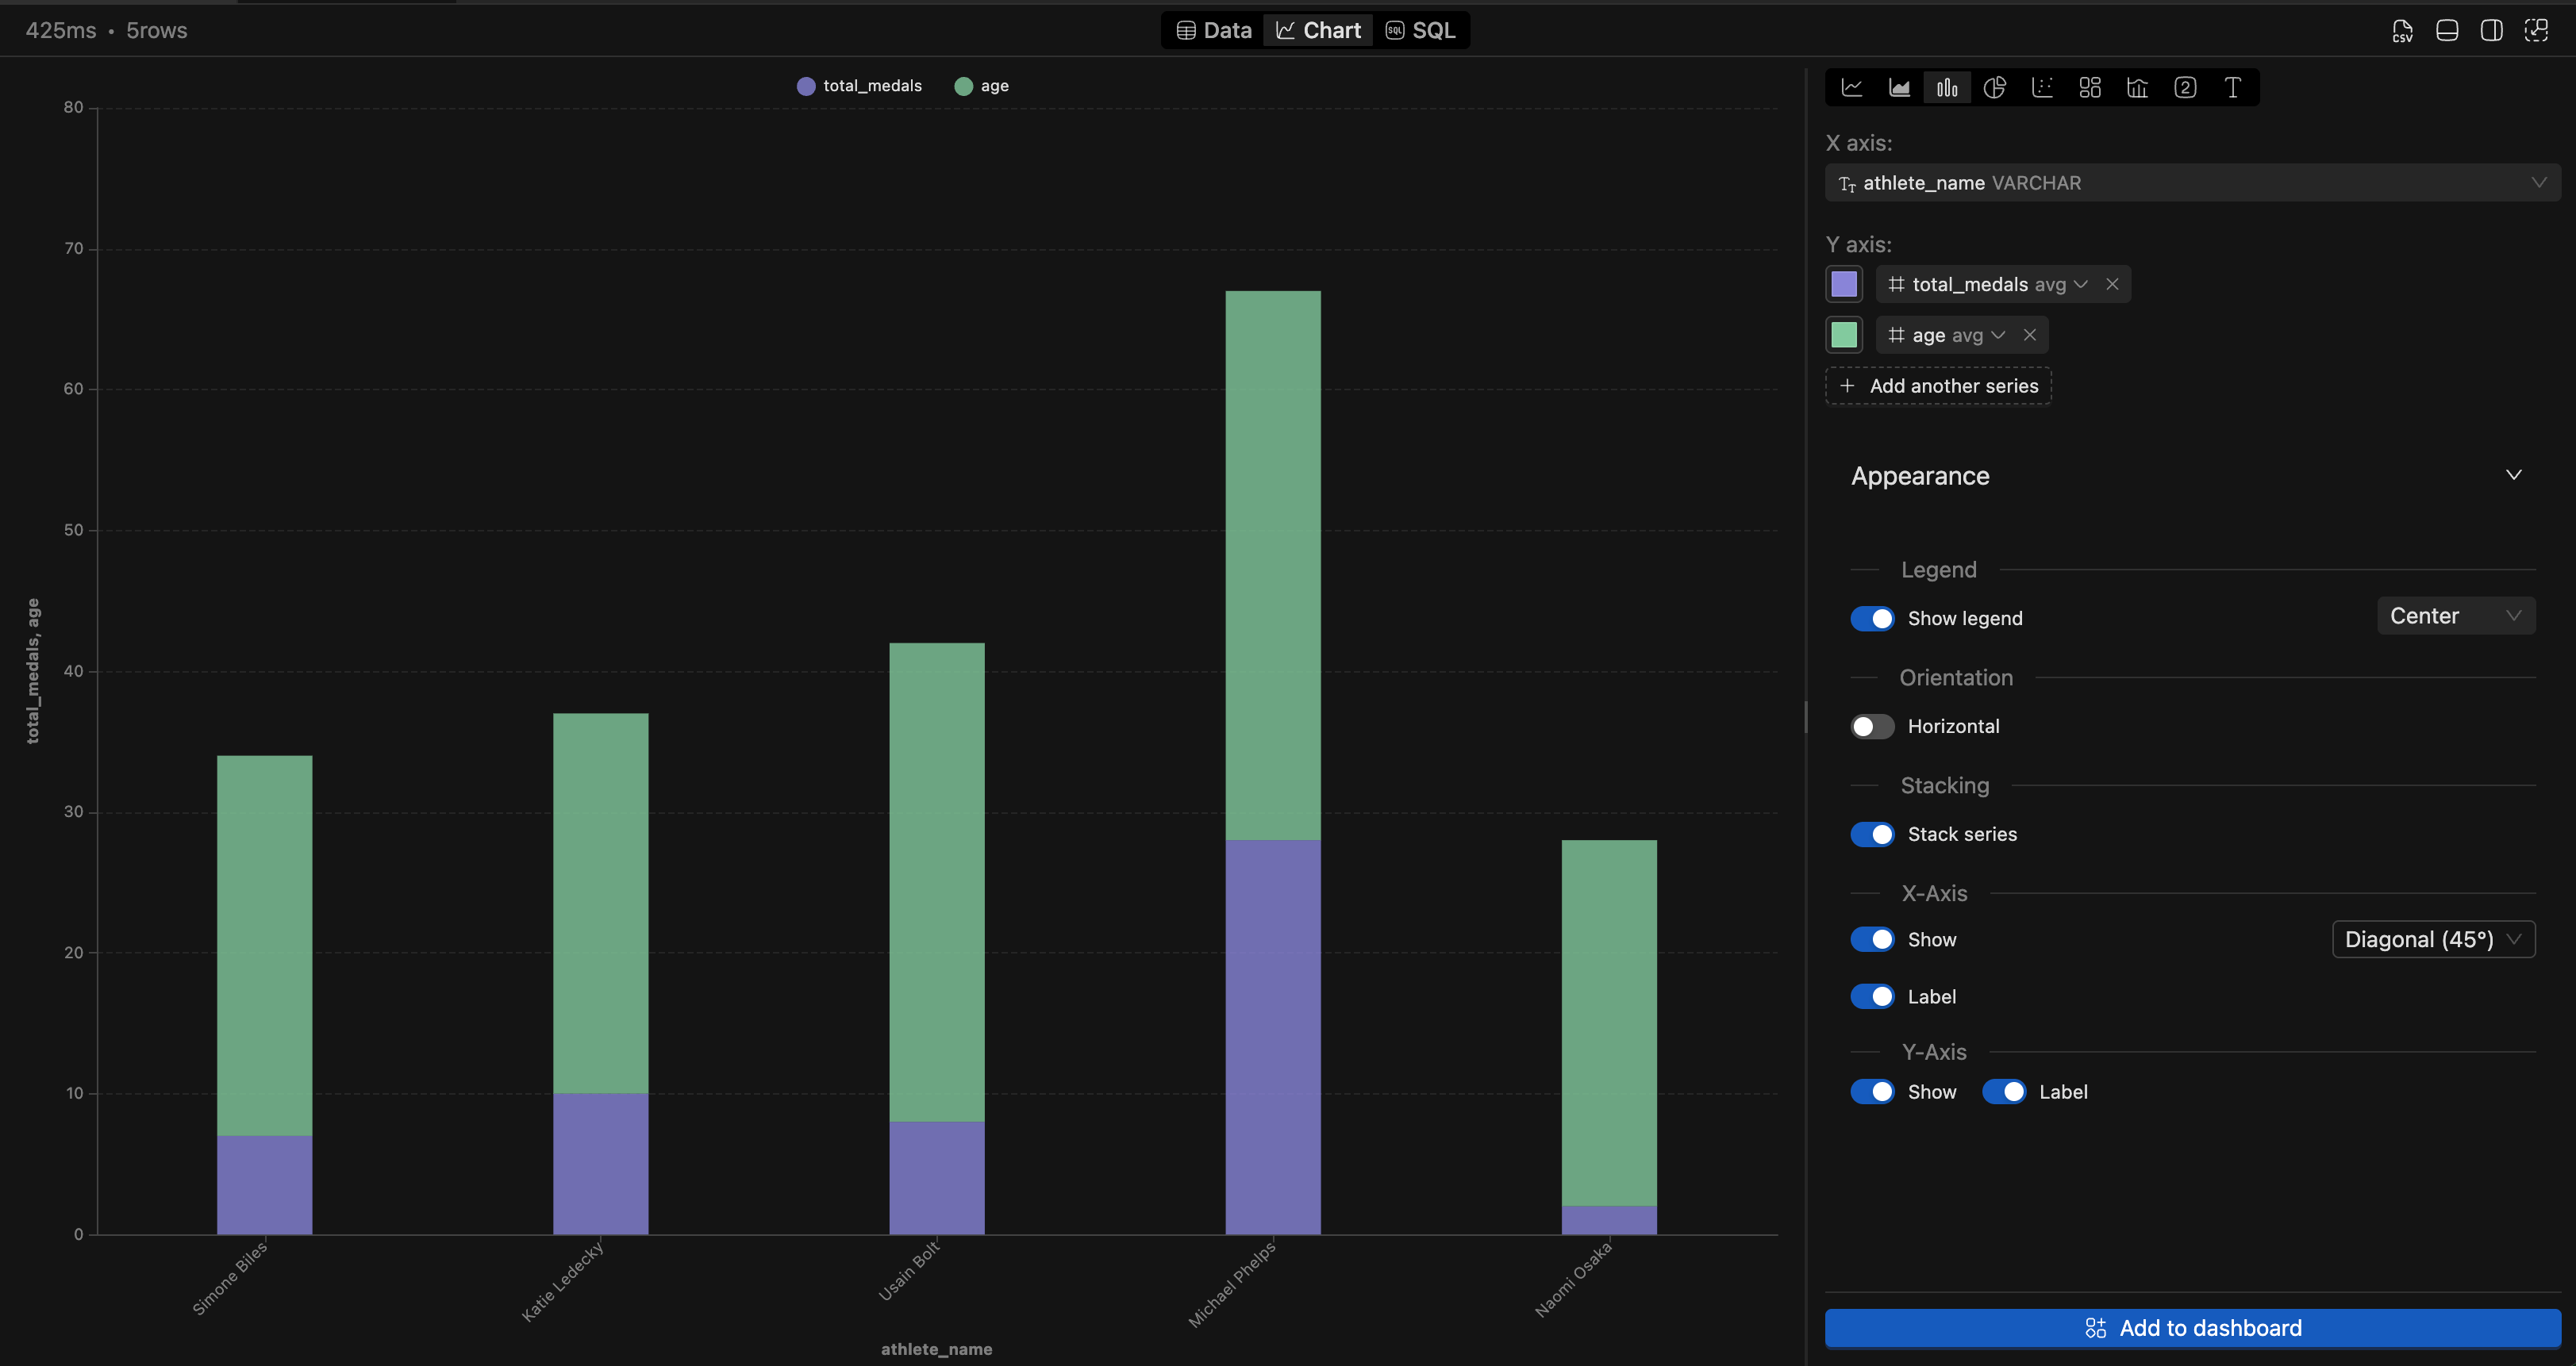Disable the Stack series option
The height and width of the screenshot is (1366, 2576).
pyautogui.click(x=1873, y=834)
